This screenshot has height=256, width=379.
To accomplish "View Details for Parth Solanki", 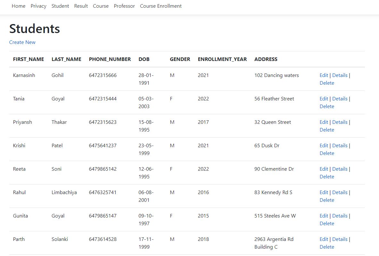I will click(340, 239).
